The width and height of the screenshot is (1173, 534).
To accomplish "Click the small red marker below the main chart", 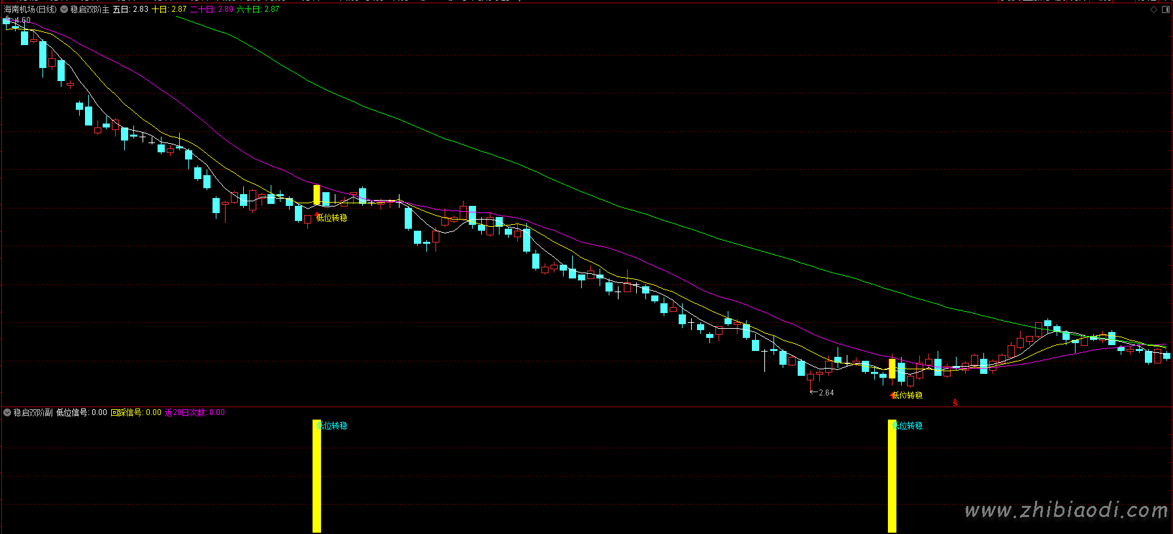I will (x=955, y=403).
